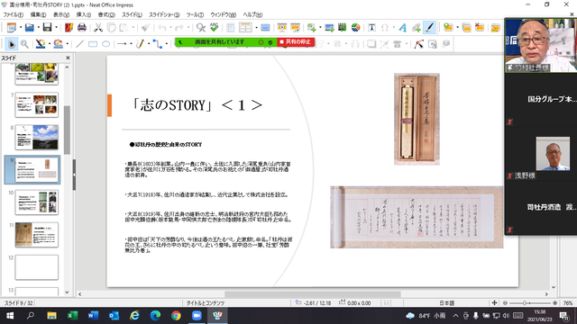Click the Fill Color bucket swatch
Image resolution: width=577 pixels, height=324 pixels.
58,44
